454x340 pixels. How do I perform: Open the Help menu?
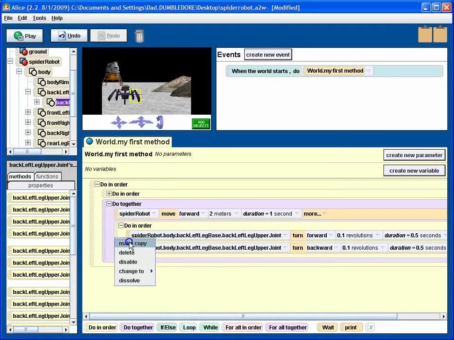57,18
